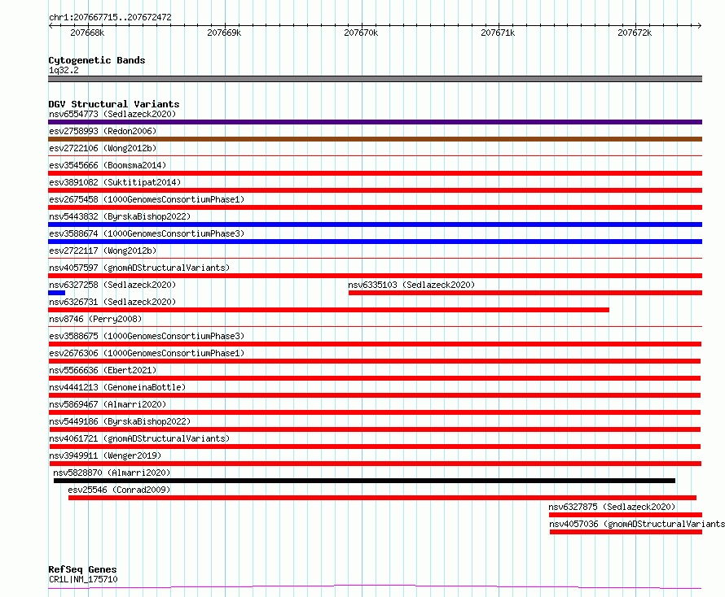Image resolution: width=725 pixels, height=597 pixels.
Task: Click esv2676306 (1000GenomesConsortiumPhase1) label
Action: tap(147, 353)
